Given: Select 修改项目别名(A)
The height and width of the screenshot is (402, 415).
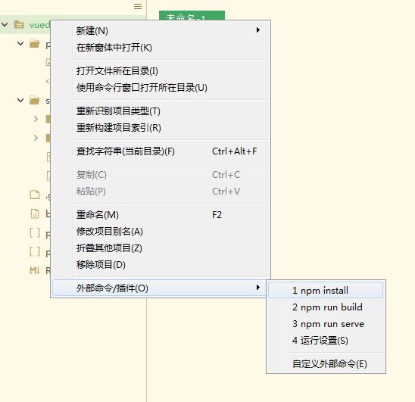Looking at the screenshot, I should pyautogui.click(x=161, y=232).
